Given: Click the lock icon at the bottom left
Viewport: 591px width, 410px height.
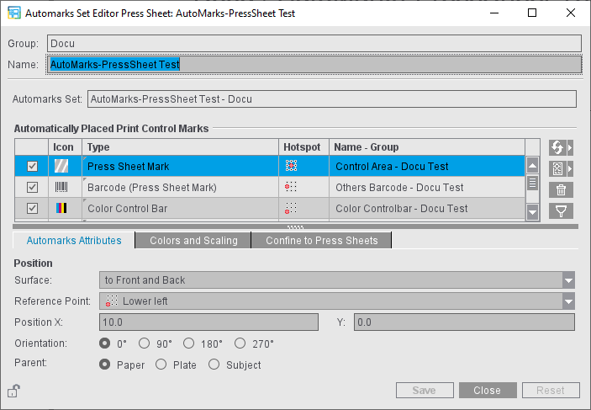Looking at the screenshot, I should point(14,391).
